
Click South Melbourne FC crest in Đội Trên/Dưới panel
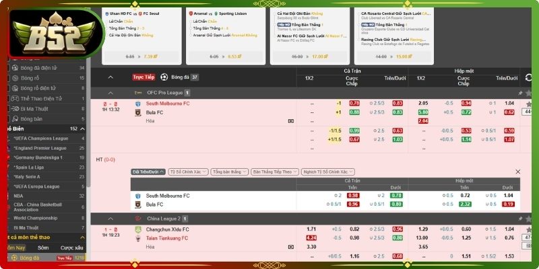coord(138,196)
